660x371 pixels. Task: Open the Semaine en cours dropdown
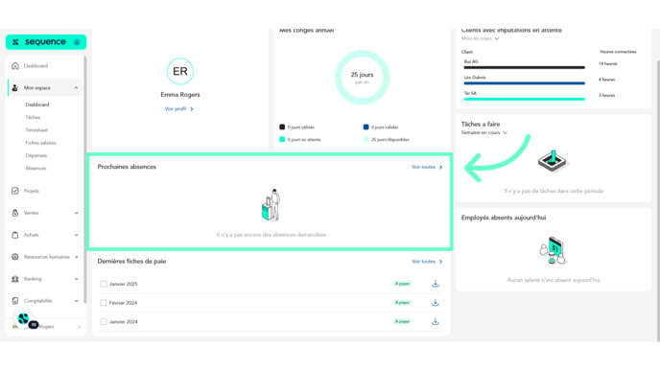click(x=484, y=132)
